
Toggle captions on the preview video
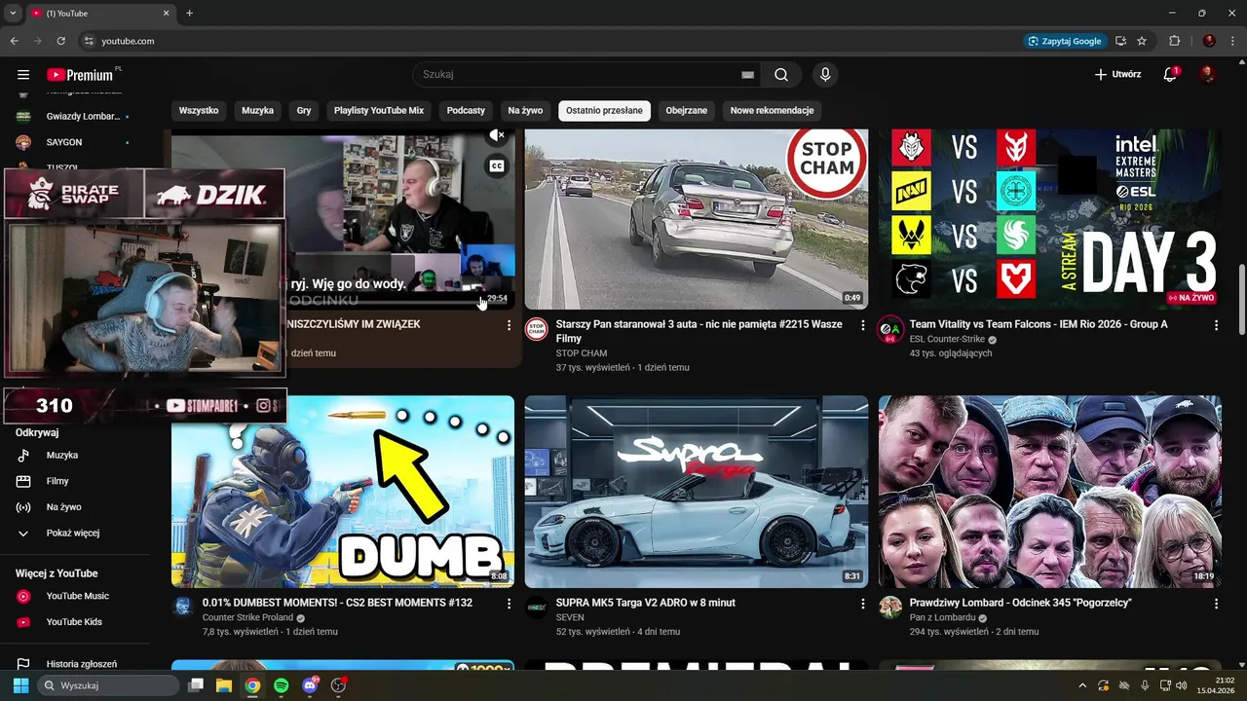(x=497, y=166)
